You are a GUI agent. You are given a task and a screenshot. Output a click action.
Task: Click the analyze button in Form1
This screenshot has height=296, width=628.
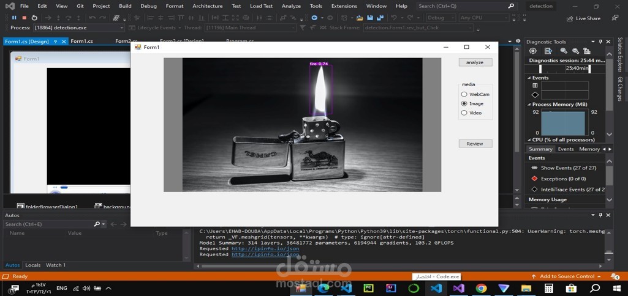tap(475, 62)
